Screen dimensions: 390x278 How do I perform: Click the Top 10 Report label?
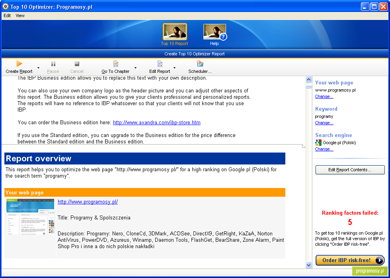pos(175,43)
